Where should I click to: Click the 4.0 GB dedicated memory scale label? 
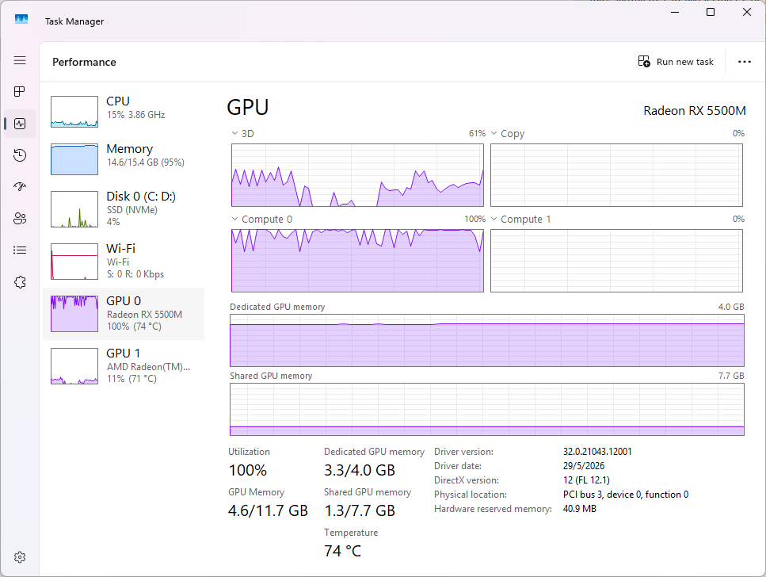click(x=731, y=307)
